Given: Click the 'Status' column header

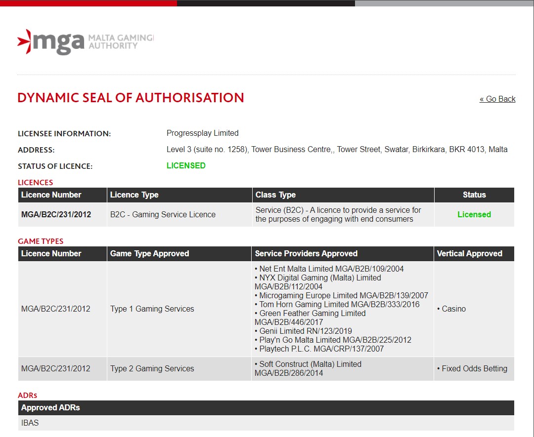Looking at the screenshot, I should pyautogui.click(x=474, y=195).
